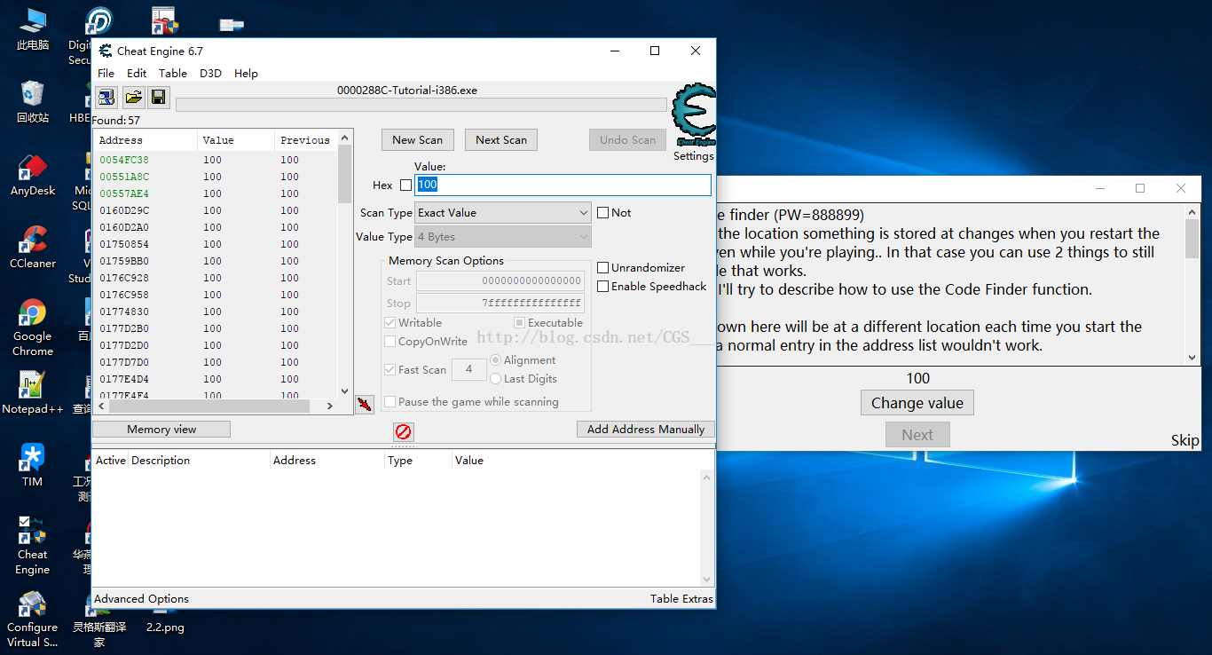Open the D3D menu
Screen dimensions: 1212x655
(210, 74)
